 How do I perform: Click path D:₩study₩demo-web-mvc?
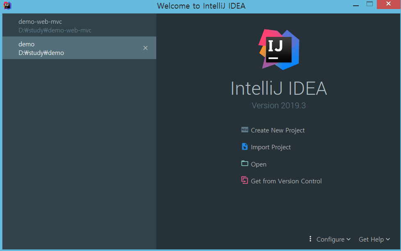[55, 30]
